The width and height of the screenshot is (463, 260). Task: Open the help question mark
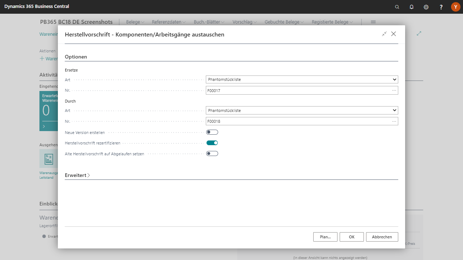(x=441, y=7)
